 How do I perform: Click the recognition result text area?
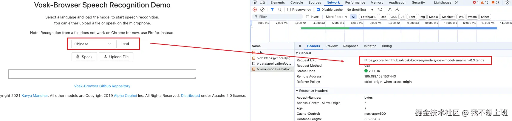pos(102,74)
